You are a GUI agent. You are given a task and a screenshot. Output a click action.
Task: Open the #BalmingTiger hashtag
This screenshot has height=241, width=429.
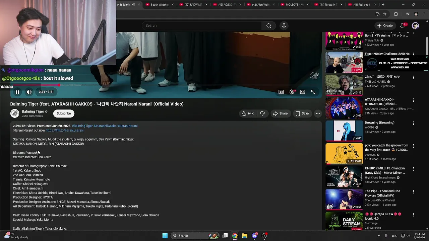[x=82, y=126]
